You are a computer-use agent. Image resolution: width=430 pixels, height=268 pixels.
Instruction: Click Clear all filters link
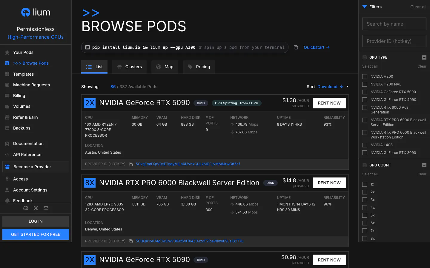[418, 7]
